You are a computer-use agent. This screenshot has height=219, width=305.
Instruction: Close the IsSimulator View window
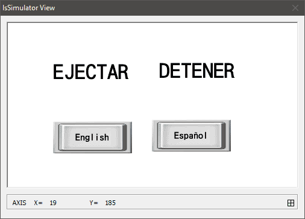[295, 8]
